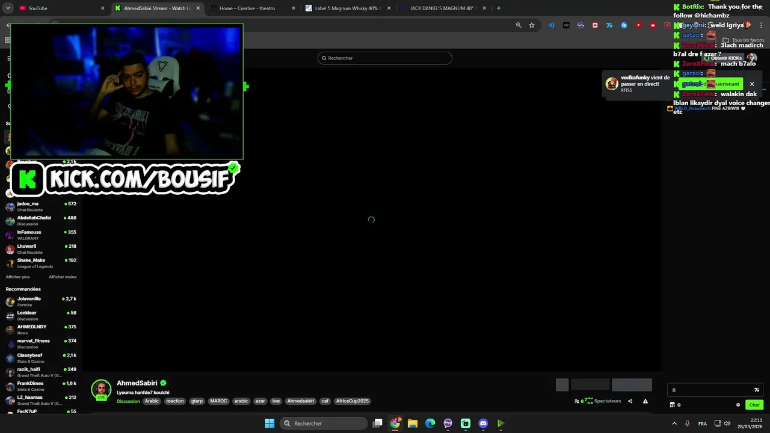Open marvel_fitness recommended channel
The height and width of the screenshot is (433, 770).
[x=41, y=344]
